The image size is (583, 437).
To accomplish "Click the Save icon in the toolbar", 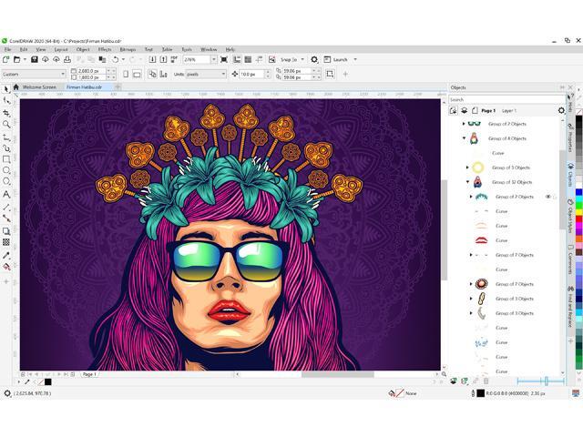I will (x=34, y=59).
